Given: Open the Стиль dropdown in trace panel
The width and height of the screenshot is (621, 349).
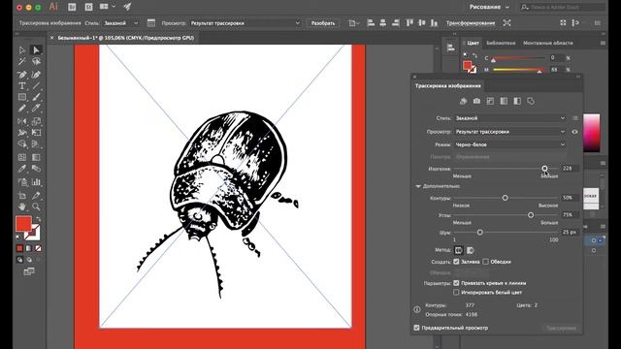Looking at the screenshot, I should [510, 118].
